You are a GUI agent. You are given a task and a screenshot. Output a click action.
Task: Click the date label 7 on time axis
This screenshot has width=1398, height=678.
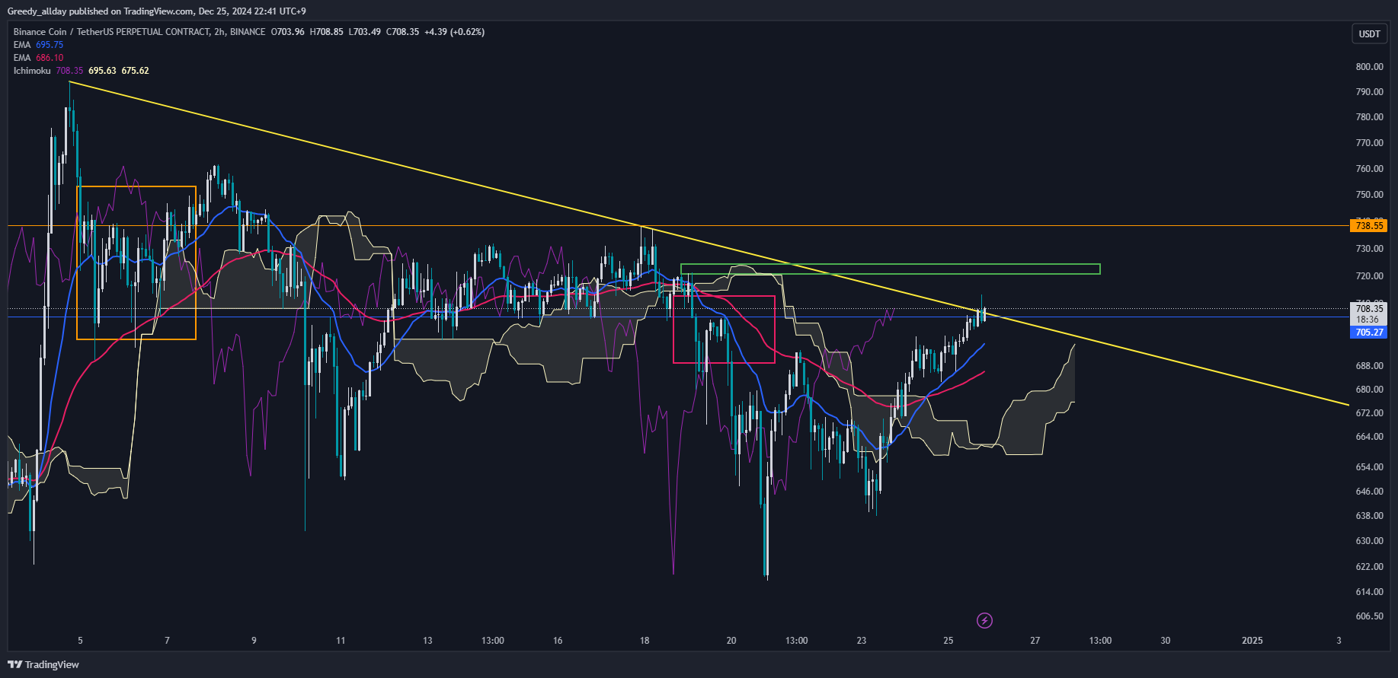point(168,641)
